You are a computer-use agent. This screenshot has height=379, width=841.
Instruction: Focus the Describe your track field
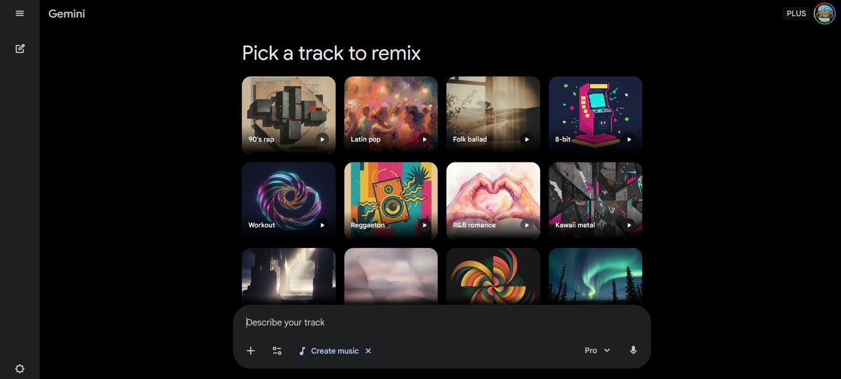(442, 322)
